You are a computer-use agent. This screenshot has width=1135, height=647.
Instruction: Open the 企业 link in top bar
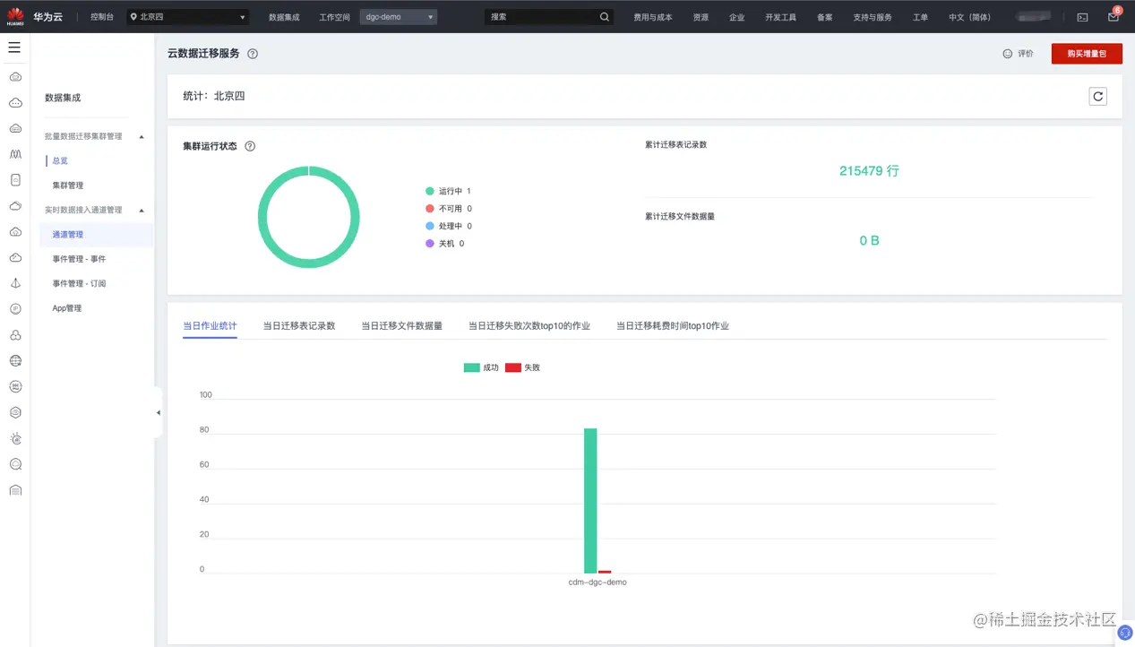[x=736, y=17]
